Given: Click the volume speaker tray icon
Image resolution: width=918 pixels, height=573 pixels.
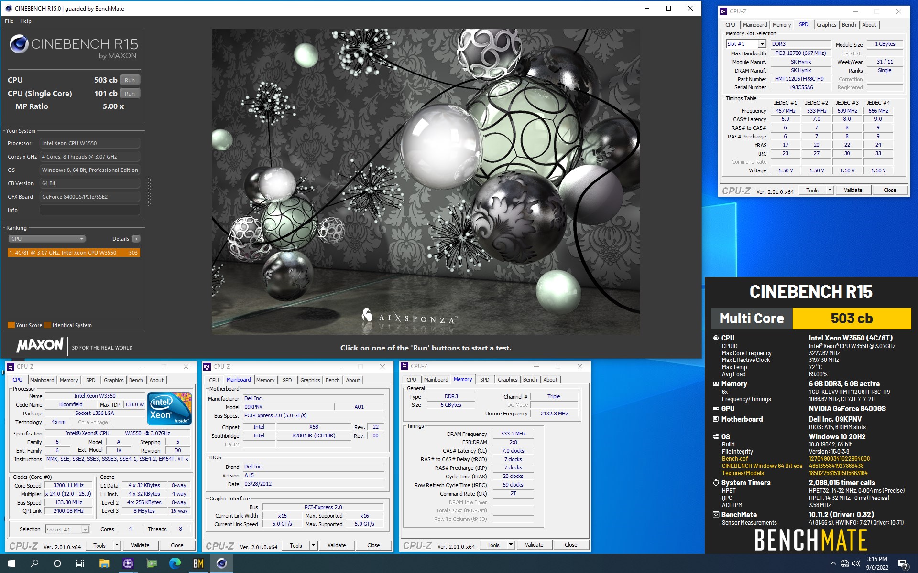Looking at the screenshot, I should pos(856,563).
